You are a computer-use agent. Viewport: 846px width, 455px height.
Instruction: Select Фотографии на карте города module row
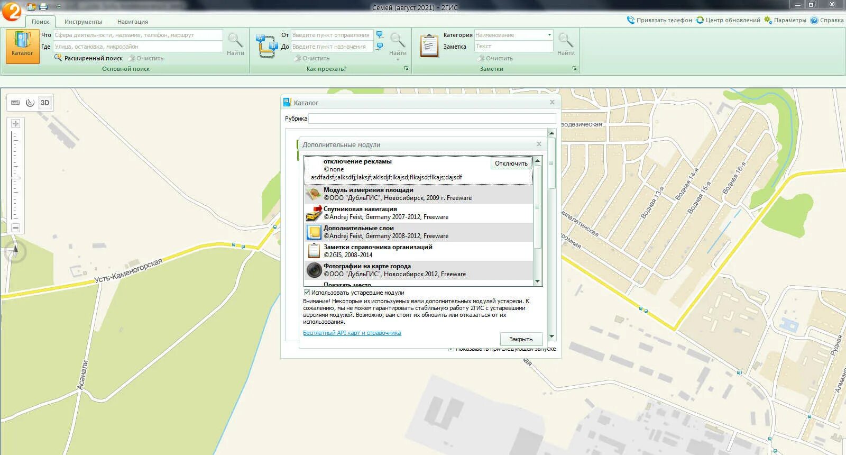click(419, 270)
